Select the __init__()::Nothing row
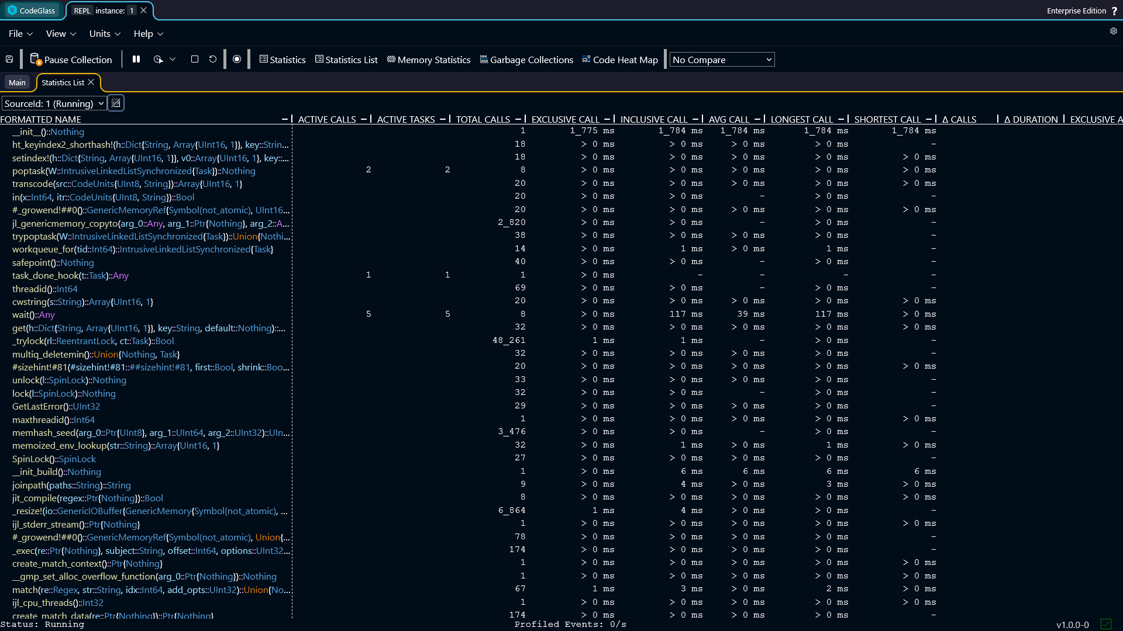The height and width of the screenshot is (631, 1123). (561, 131)
